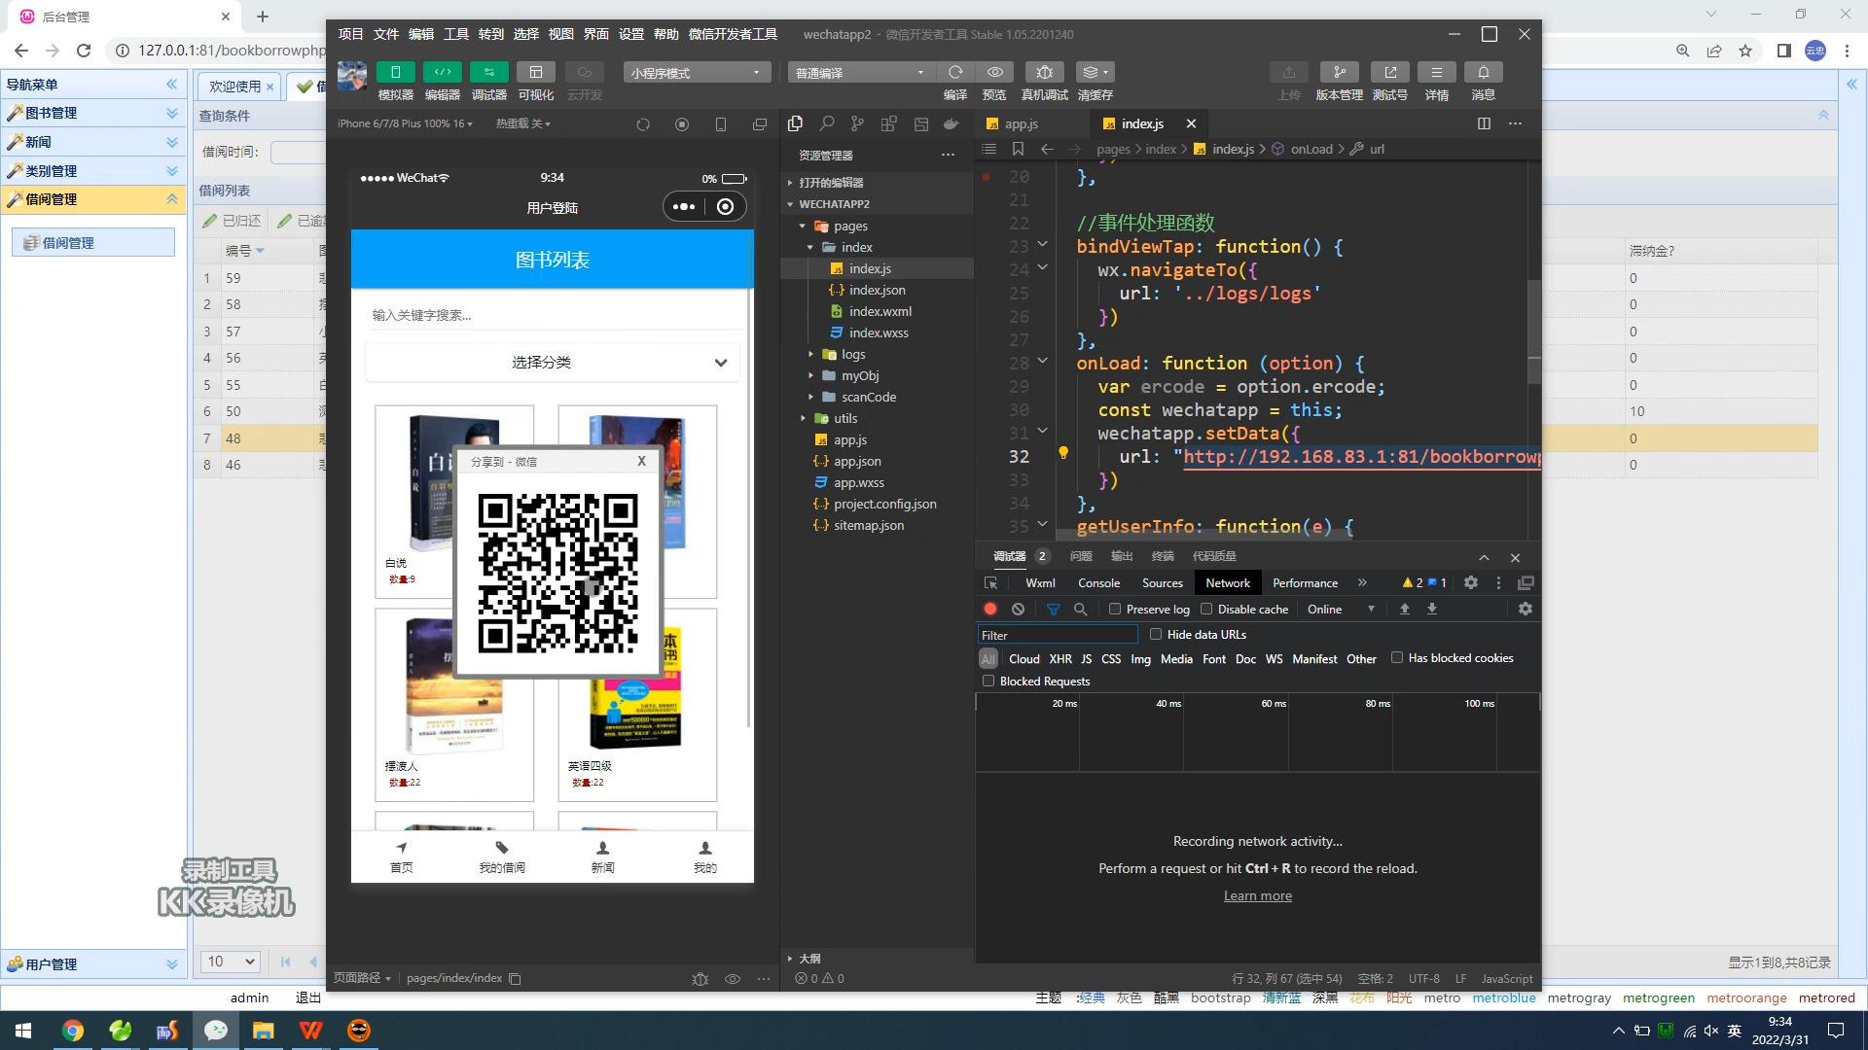This screenshot has height=1050, width=1868.
Task: Click the Windows Start button
Action: coord(23,1031)
